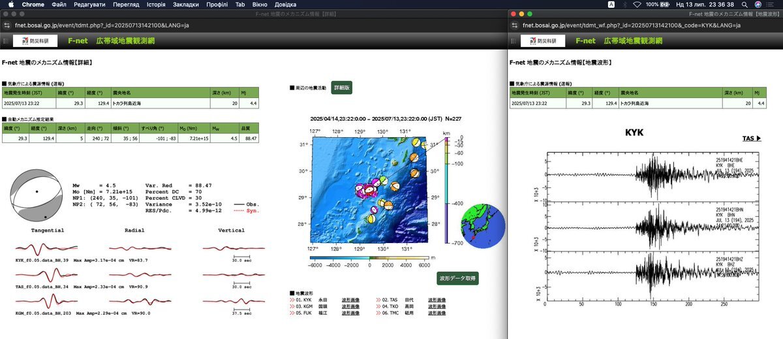Click the grid dots icon in left header

point(5,40)
